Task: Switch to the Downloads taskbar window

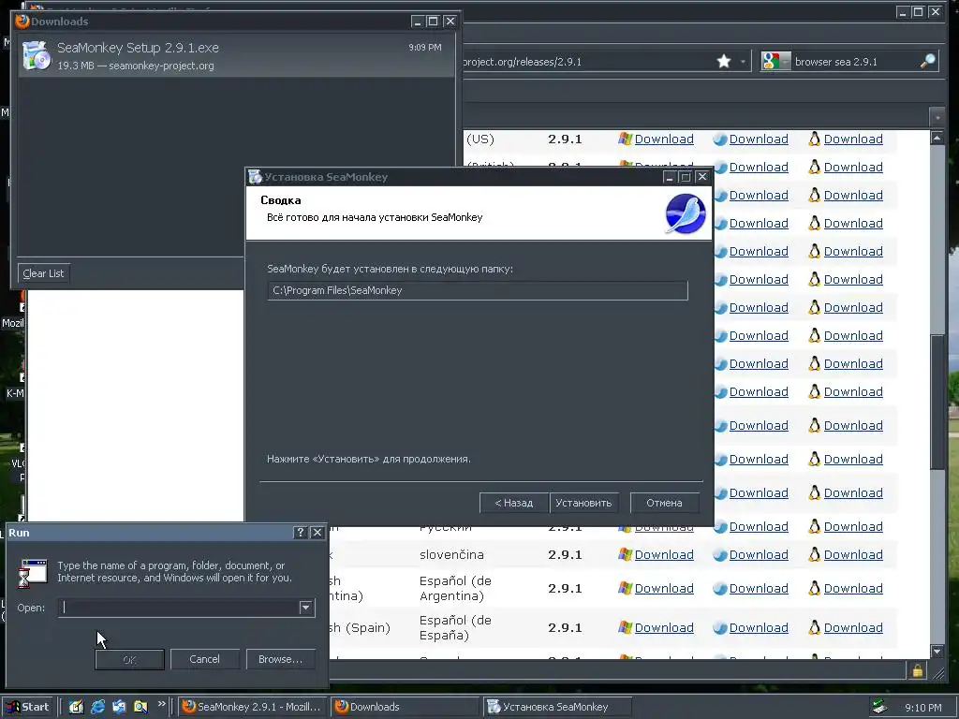Action: tap(405, 707)
